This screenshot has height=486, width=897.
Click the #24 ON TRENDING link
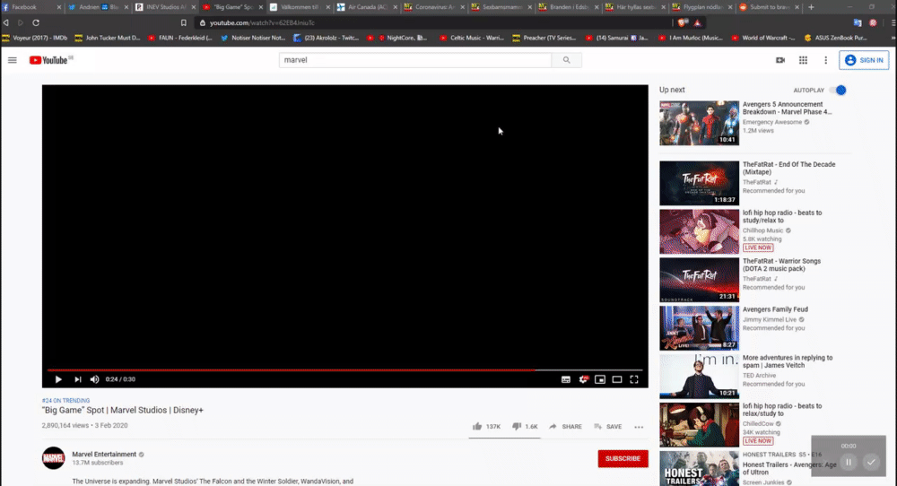pos(65,401)
